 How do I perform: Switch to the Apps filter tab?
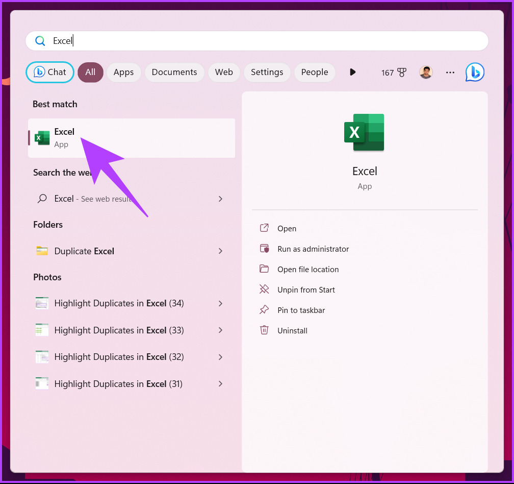click(123, 72)
